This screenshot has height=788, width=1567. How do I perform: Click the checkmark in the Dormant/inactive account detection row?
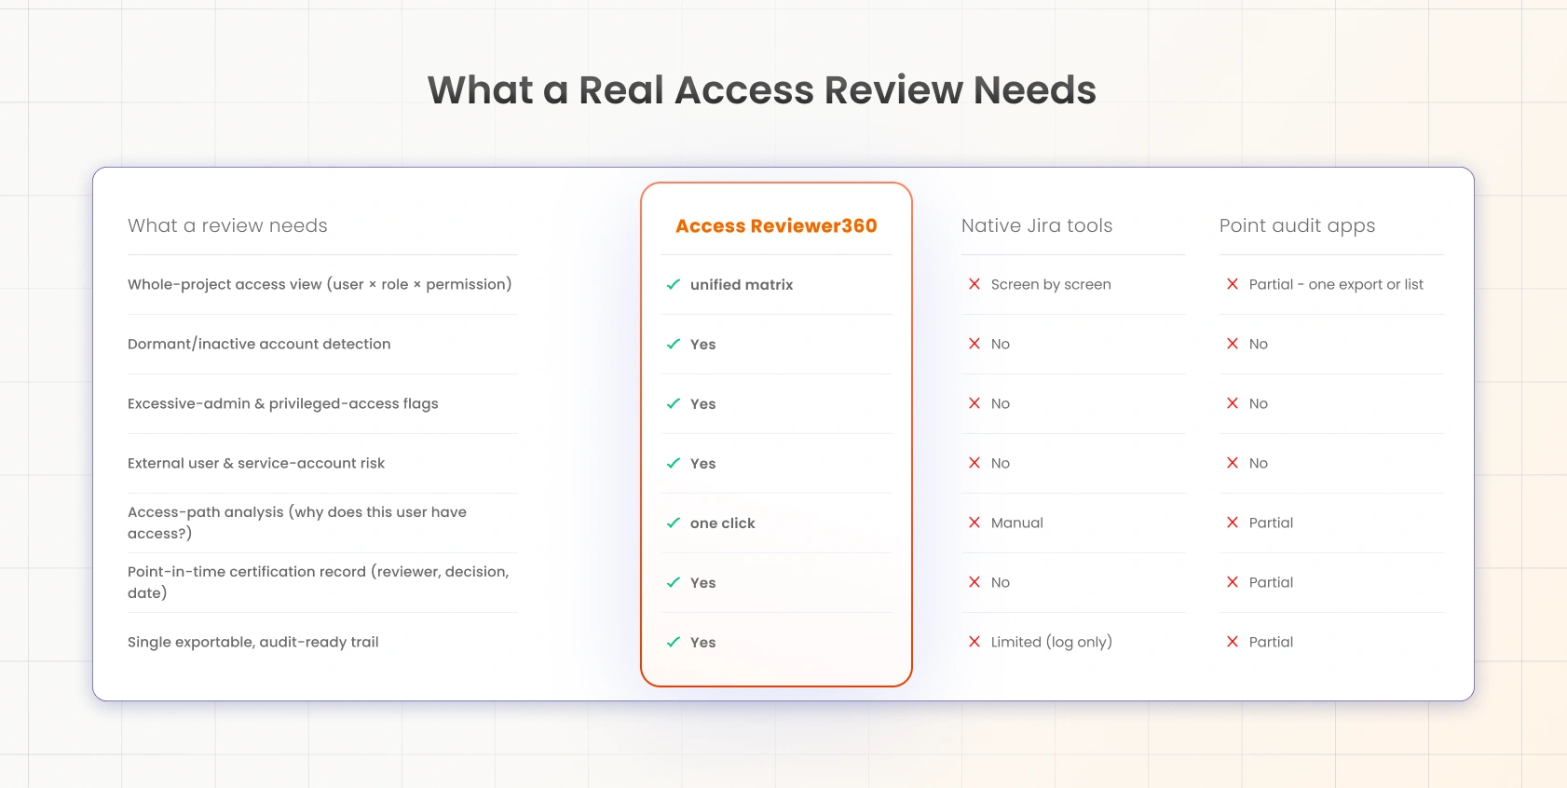[x=674, y=344]
